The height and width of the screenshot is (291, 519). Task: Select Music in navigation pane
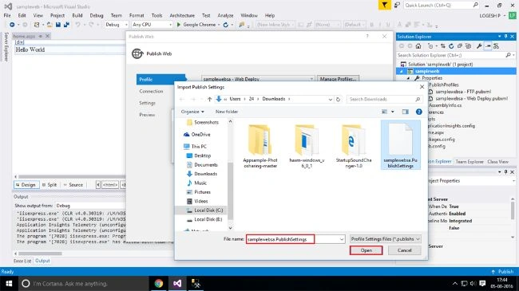tap(197, 183)
